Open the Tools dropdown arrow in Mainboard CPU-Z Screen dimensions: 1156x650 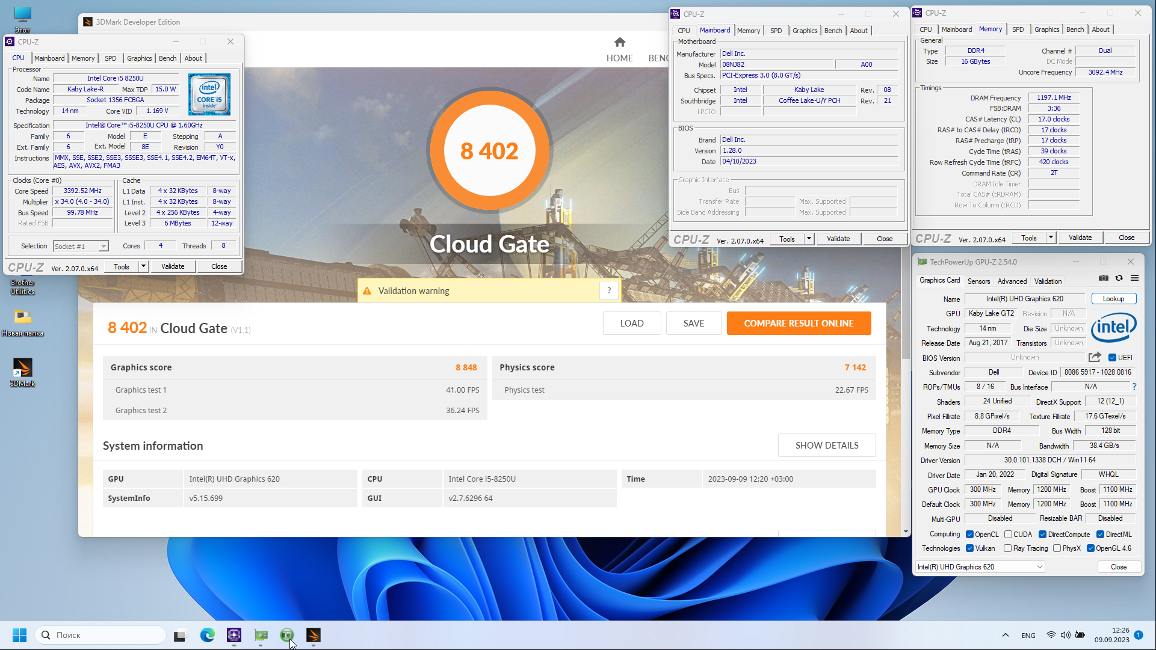point(809,239)
